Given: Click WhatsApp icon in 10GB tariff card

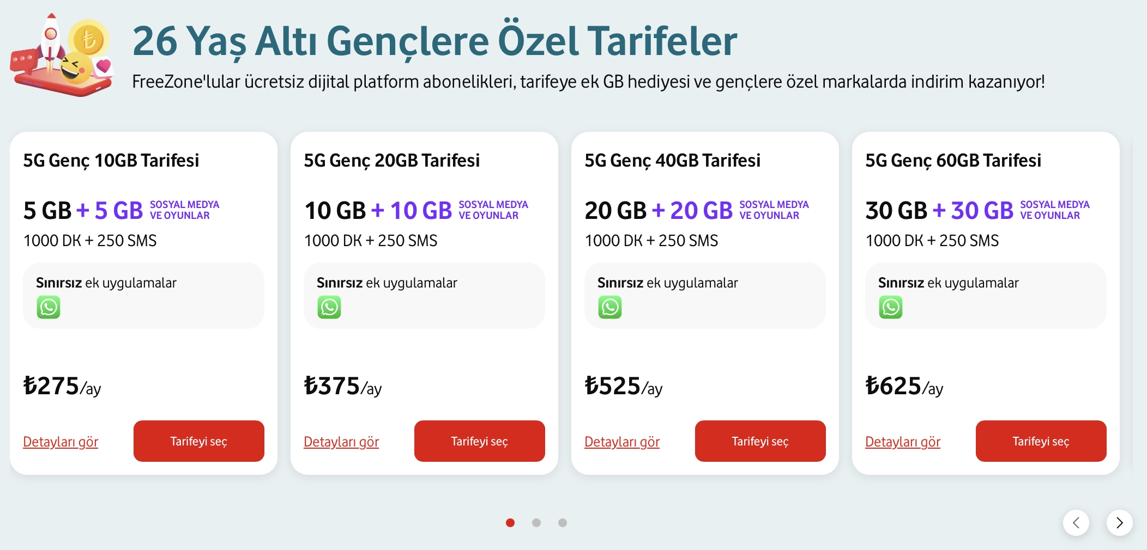Looking at the screenshot, I should click(x=49, y=307).
